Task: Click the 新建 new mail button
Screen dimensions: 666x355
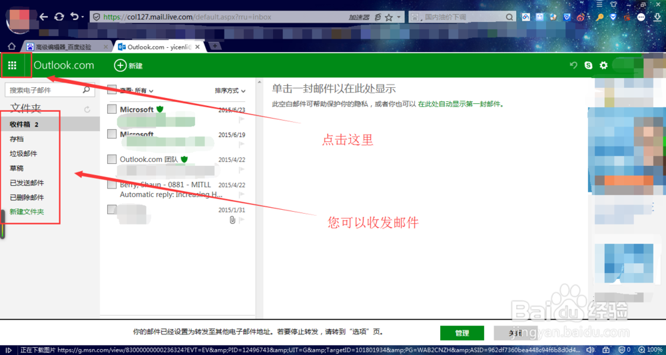Action: 128,65
